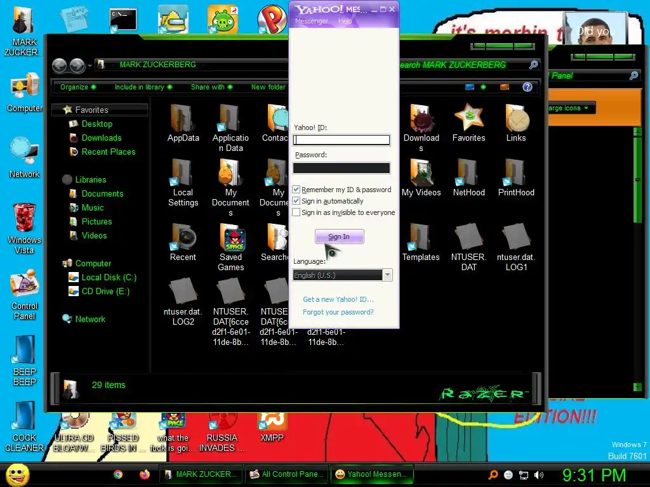Toggle Remember my ID & password checkbox
The image size is (650, 487).
pos(296,189)
